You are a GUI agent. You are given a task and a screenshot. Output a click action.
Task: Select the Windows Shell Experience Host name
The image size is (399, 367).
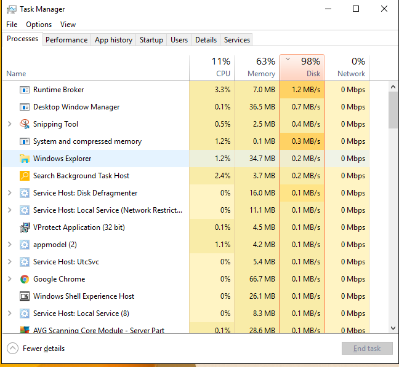pyautogui.click(x=84, y=296)
